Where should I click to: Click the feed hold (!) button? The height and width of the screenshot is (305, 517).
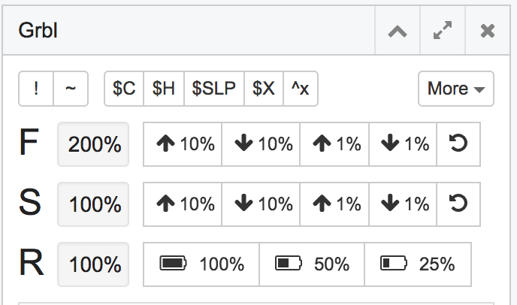coord(36,89)
